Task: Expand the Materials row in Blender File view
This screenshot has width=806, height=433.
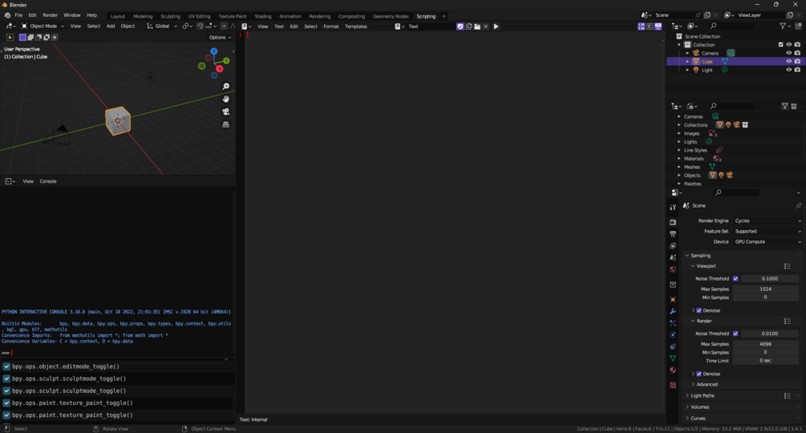Action: [x=679, y=159]
